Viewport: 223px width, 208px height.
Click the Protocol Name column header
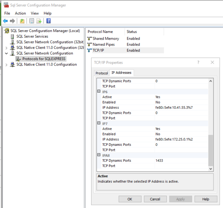(x=105, y=32)
